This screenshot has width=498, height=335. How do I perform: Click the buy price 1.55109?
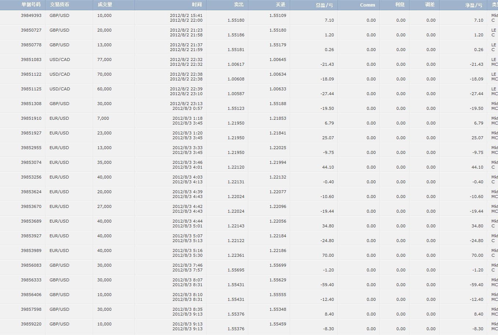(278, 15)
